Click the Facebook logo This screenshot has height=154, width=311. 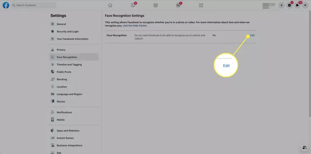(6, 5)
